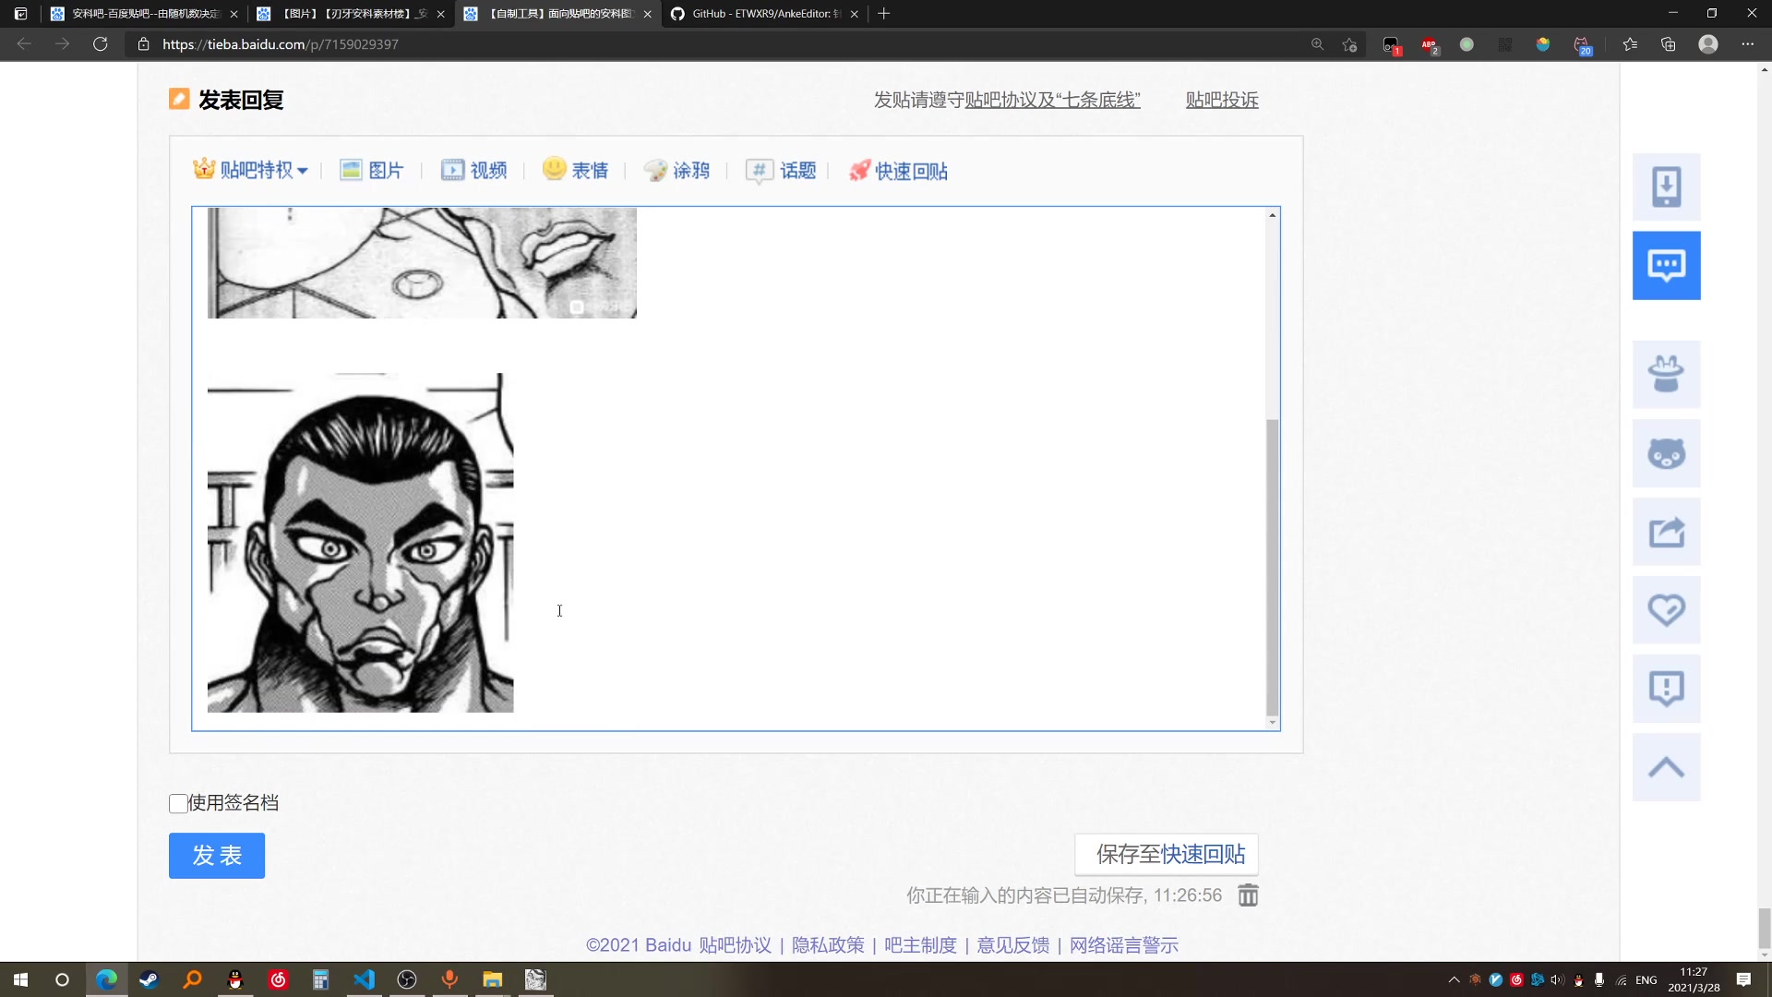1772x997 pixels.
Task: Open footer 网络谣言警示 link
Action: (x=1123, y=945)
